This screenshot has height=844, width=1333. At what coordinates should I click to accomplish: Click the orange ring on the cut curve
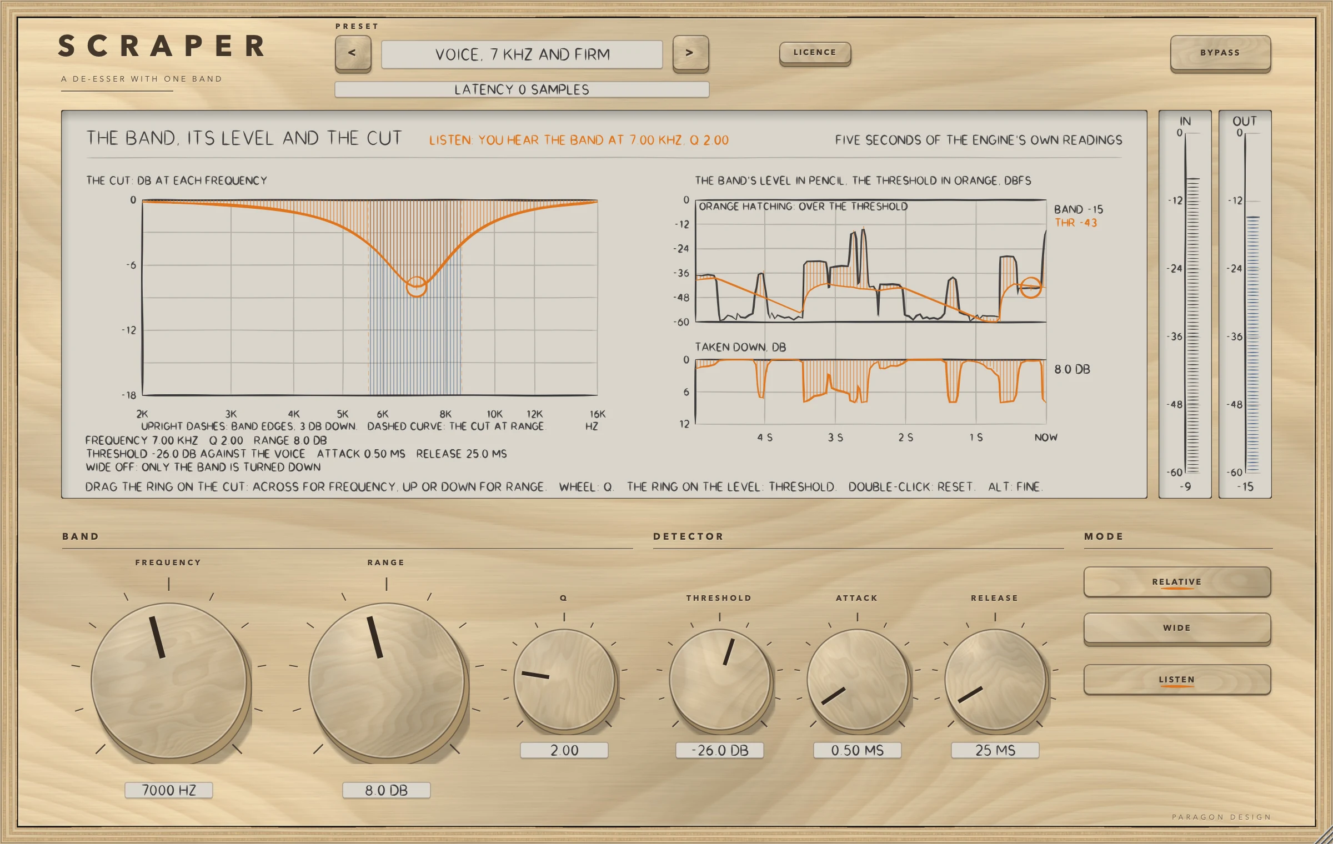417,287
